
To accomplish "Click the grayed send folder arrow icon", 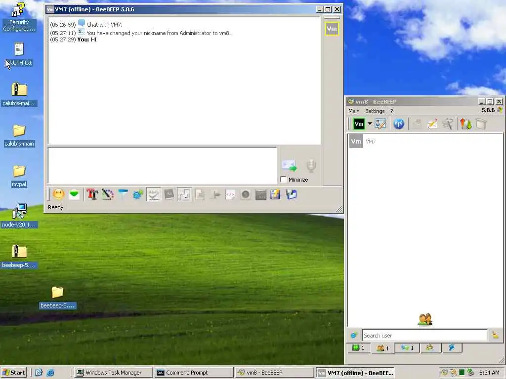I will click(x=215, y=194).
